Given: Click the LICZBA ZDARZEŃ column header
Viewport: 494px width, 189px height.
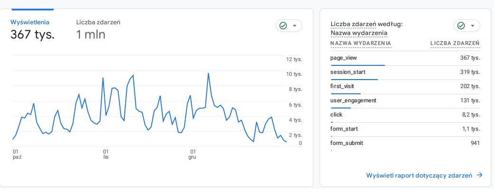Looking at the screenshot, I should (x=455, y=43).
